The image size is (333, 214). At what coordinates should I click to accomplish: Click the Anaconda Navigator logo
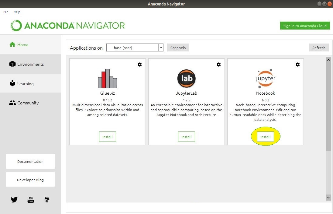(x=67, y=26)
